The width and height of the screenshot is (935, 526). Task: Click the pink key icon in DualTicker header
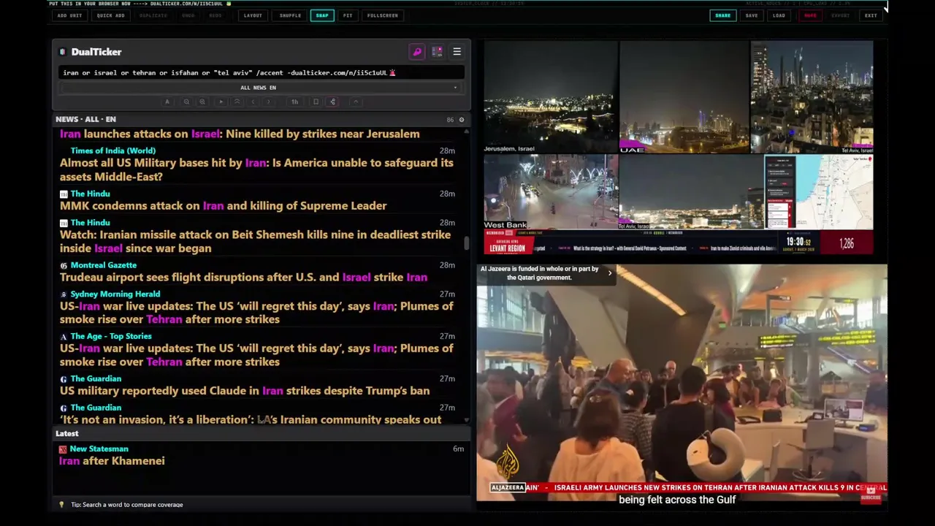point(417,52)
